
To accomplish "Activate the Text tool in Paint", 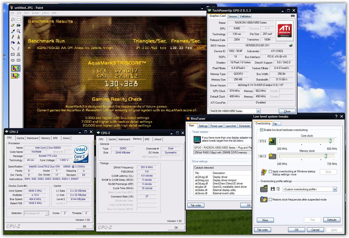I will (x=19, y=43).
